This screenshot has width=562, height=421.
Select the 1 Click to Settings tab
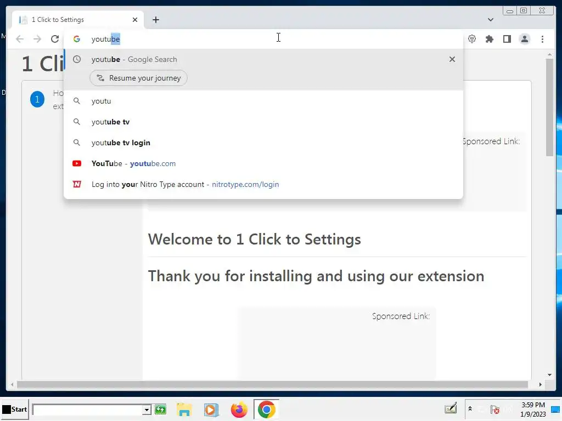pyautogui.click(x=78, y=20)
